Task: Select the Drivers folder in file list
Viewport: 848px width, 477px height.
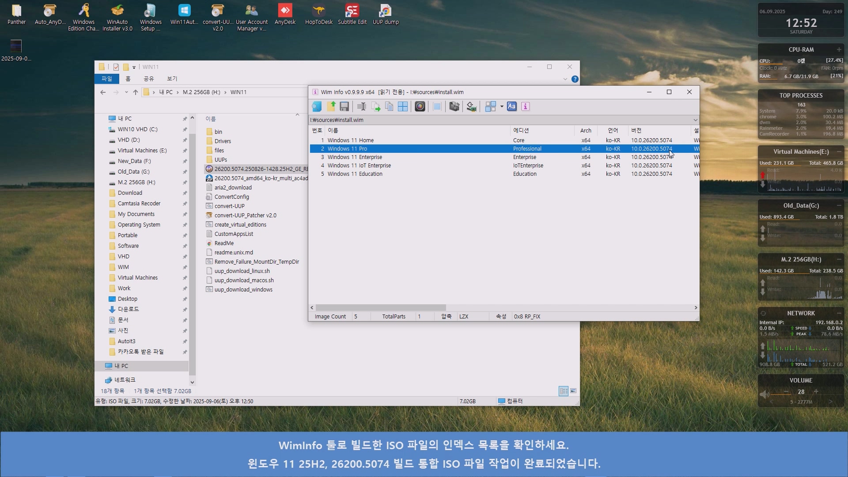Action: (223, 141)
